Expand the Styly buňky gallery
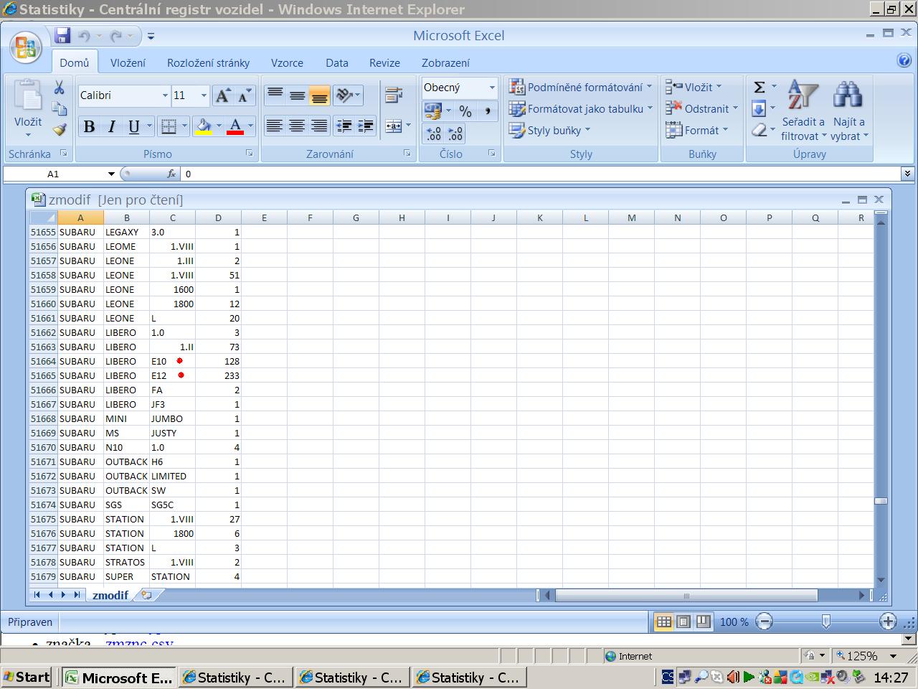Image resolution: width=918 pixels, height=689 pixels. (549, 130)
